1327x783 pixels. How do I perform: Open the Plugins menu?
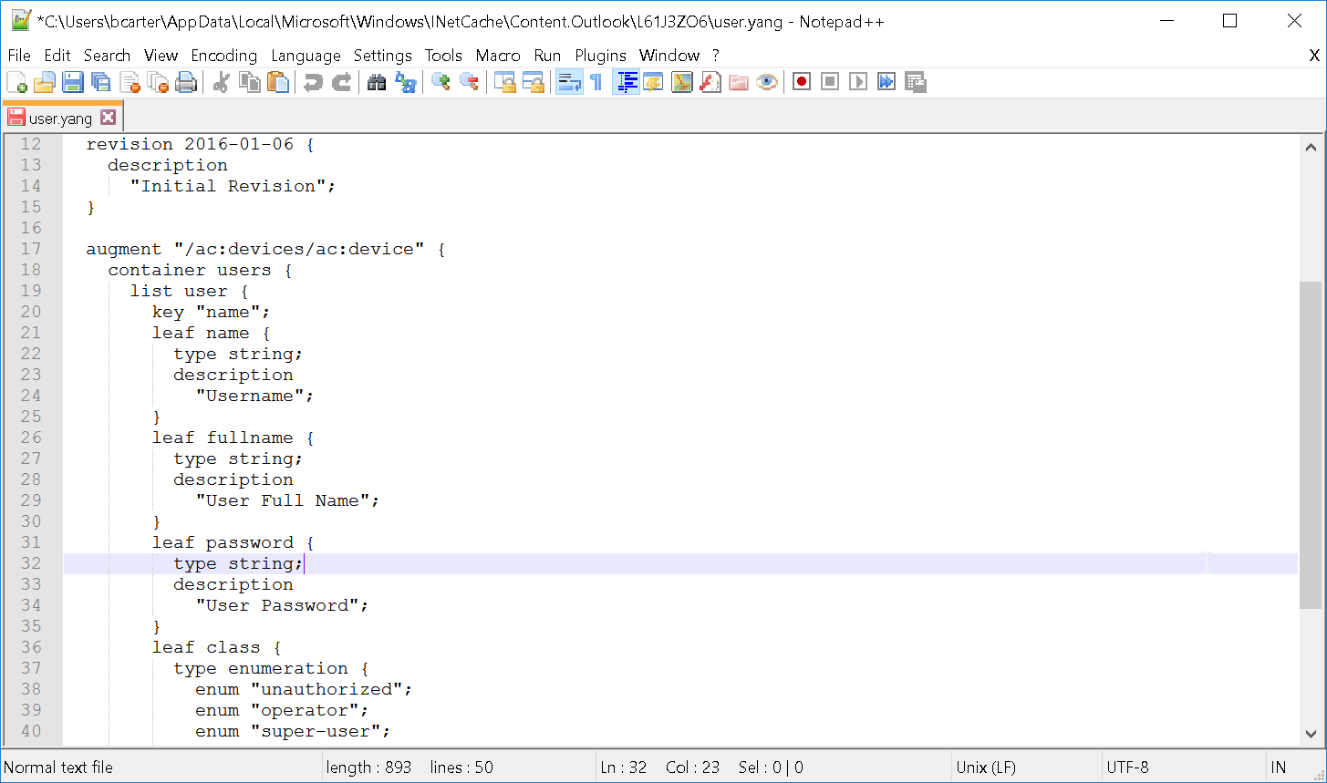[x=601, y=56]
